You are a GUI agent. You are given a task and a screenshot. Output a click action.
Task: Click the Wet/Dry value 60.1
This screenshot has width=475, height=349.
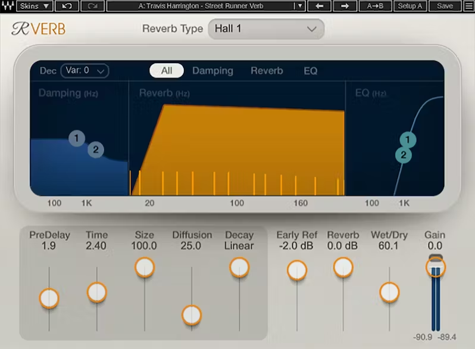[x=388, y=245]
